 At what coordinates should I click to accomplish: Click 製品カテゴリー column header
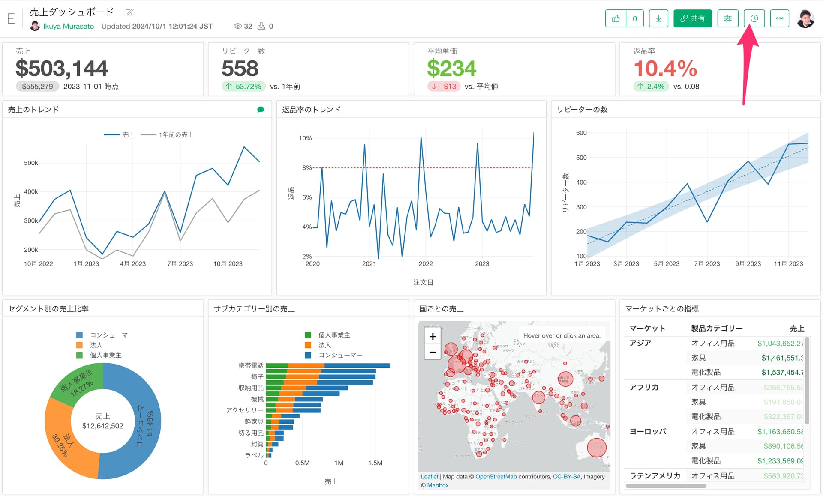(x=717, y=328)
